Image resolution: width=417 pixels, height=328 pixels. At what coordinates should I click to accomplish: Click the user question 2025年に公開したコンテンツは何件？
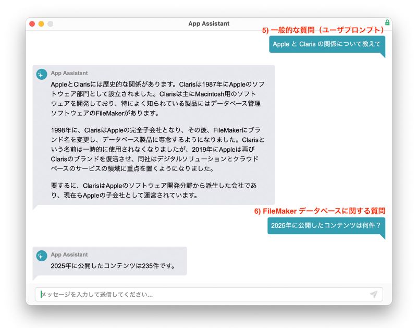pyautogui.click(x=326, y=226)
